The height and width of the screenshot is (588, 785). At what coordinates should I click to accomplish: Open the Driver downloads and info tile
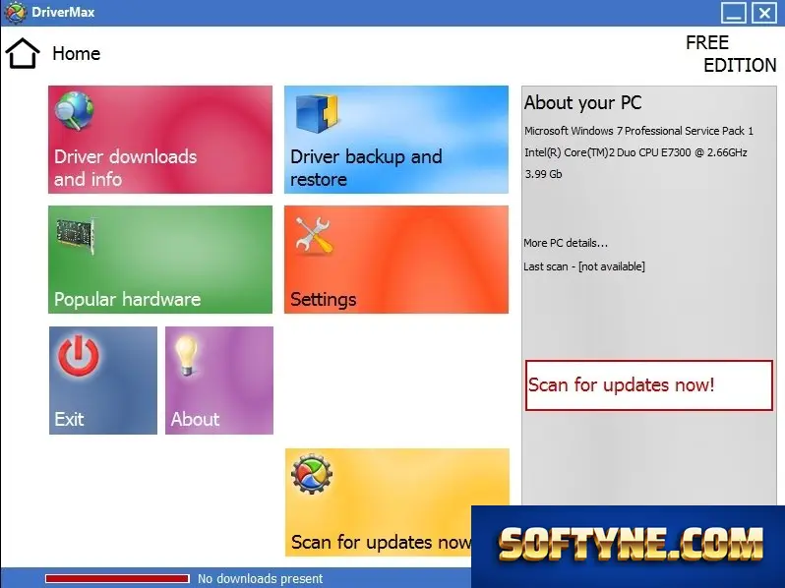(x=160, y=140)
